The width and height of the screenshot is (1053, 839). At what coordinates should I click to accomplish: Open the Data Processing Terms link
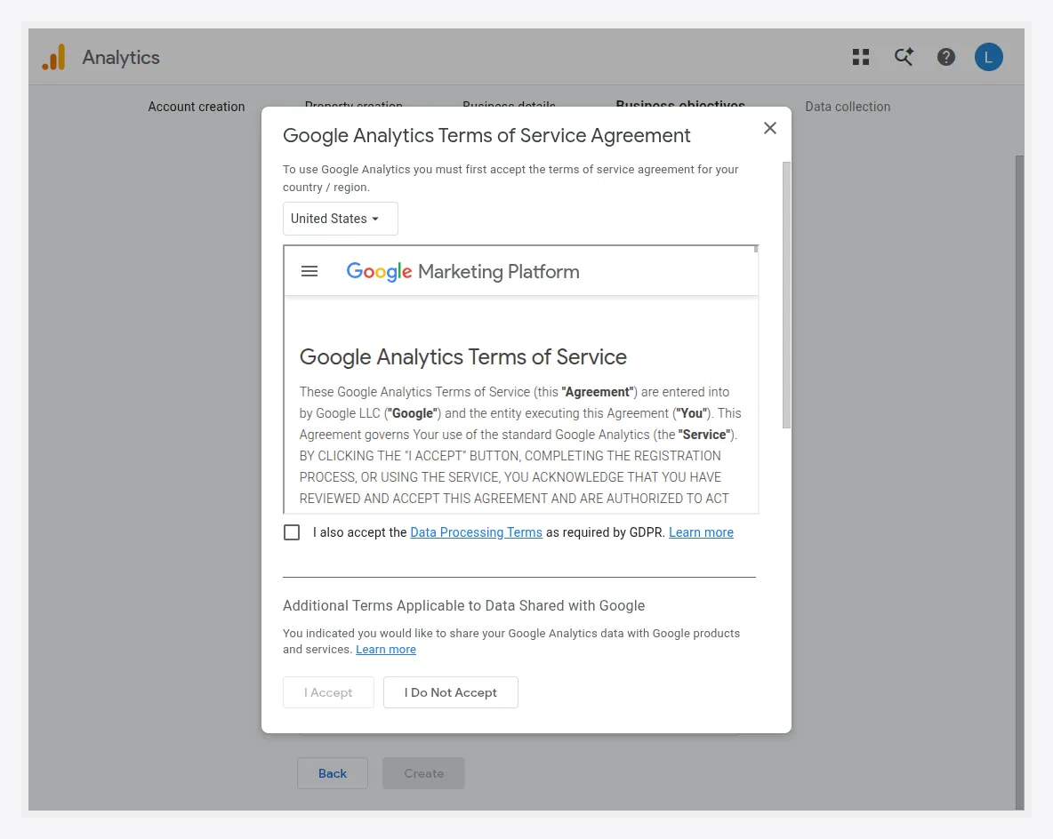click(476, 532)
